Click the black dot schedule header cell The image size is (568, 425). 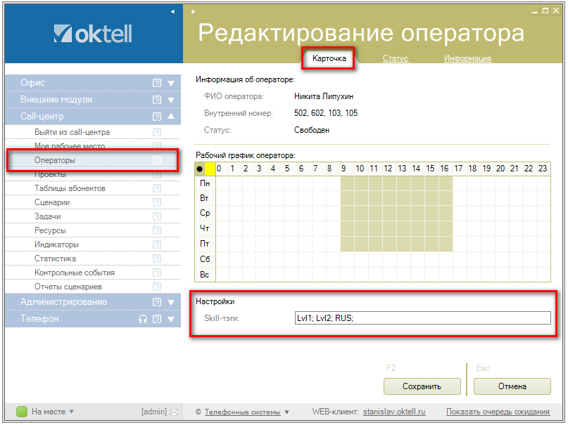199,169
